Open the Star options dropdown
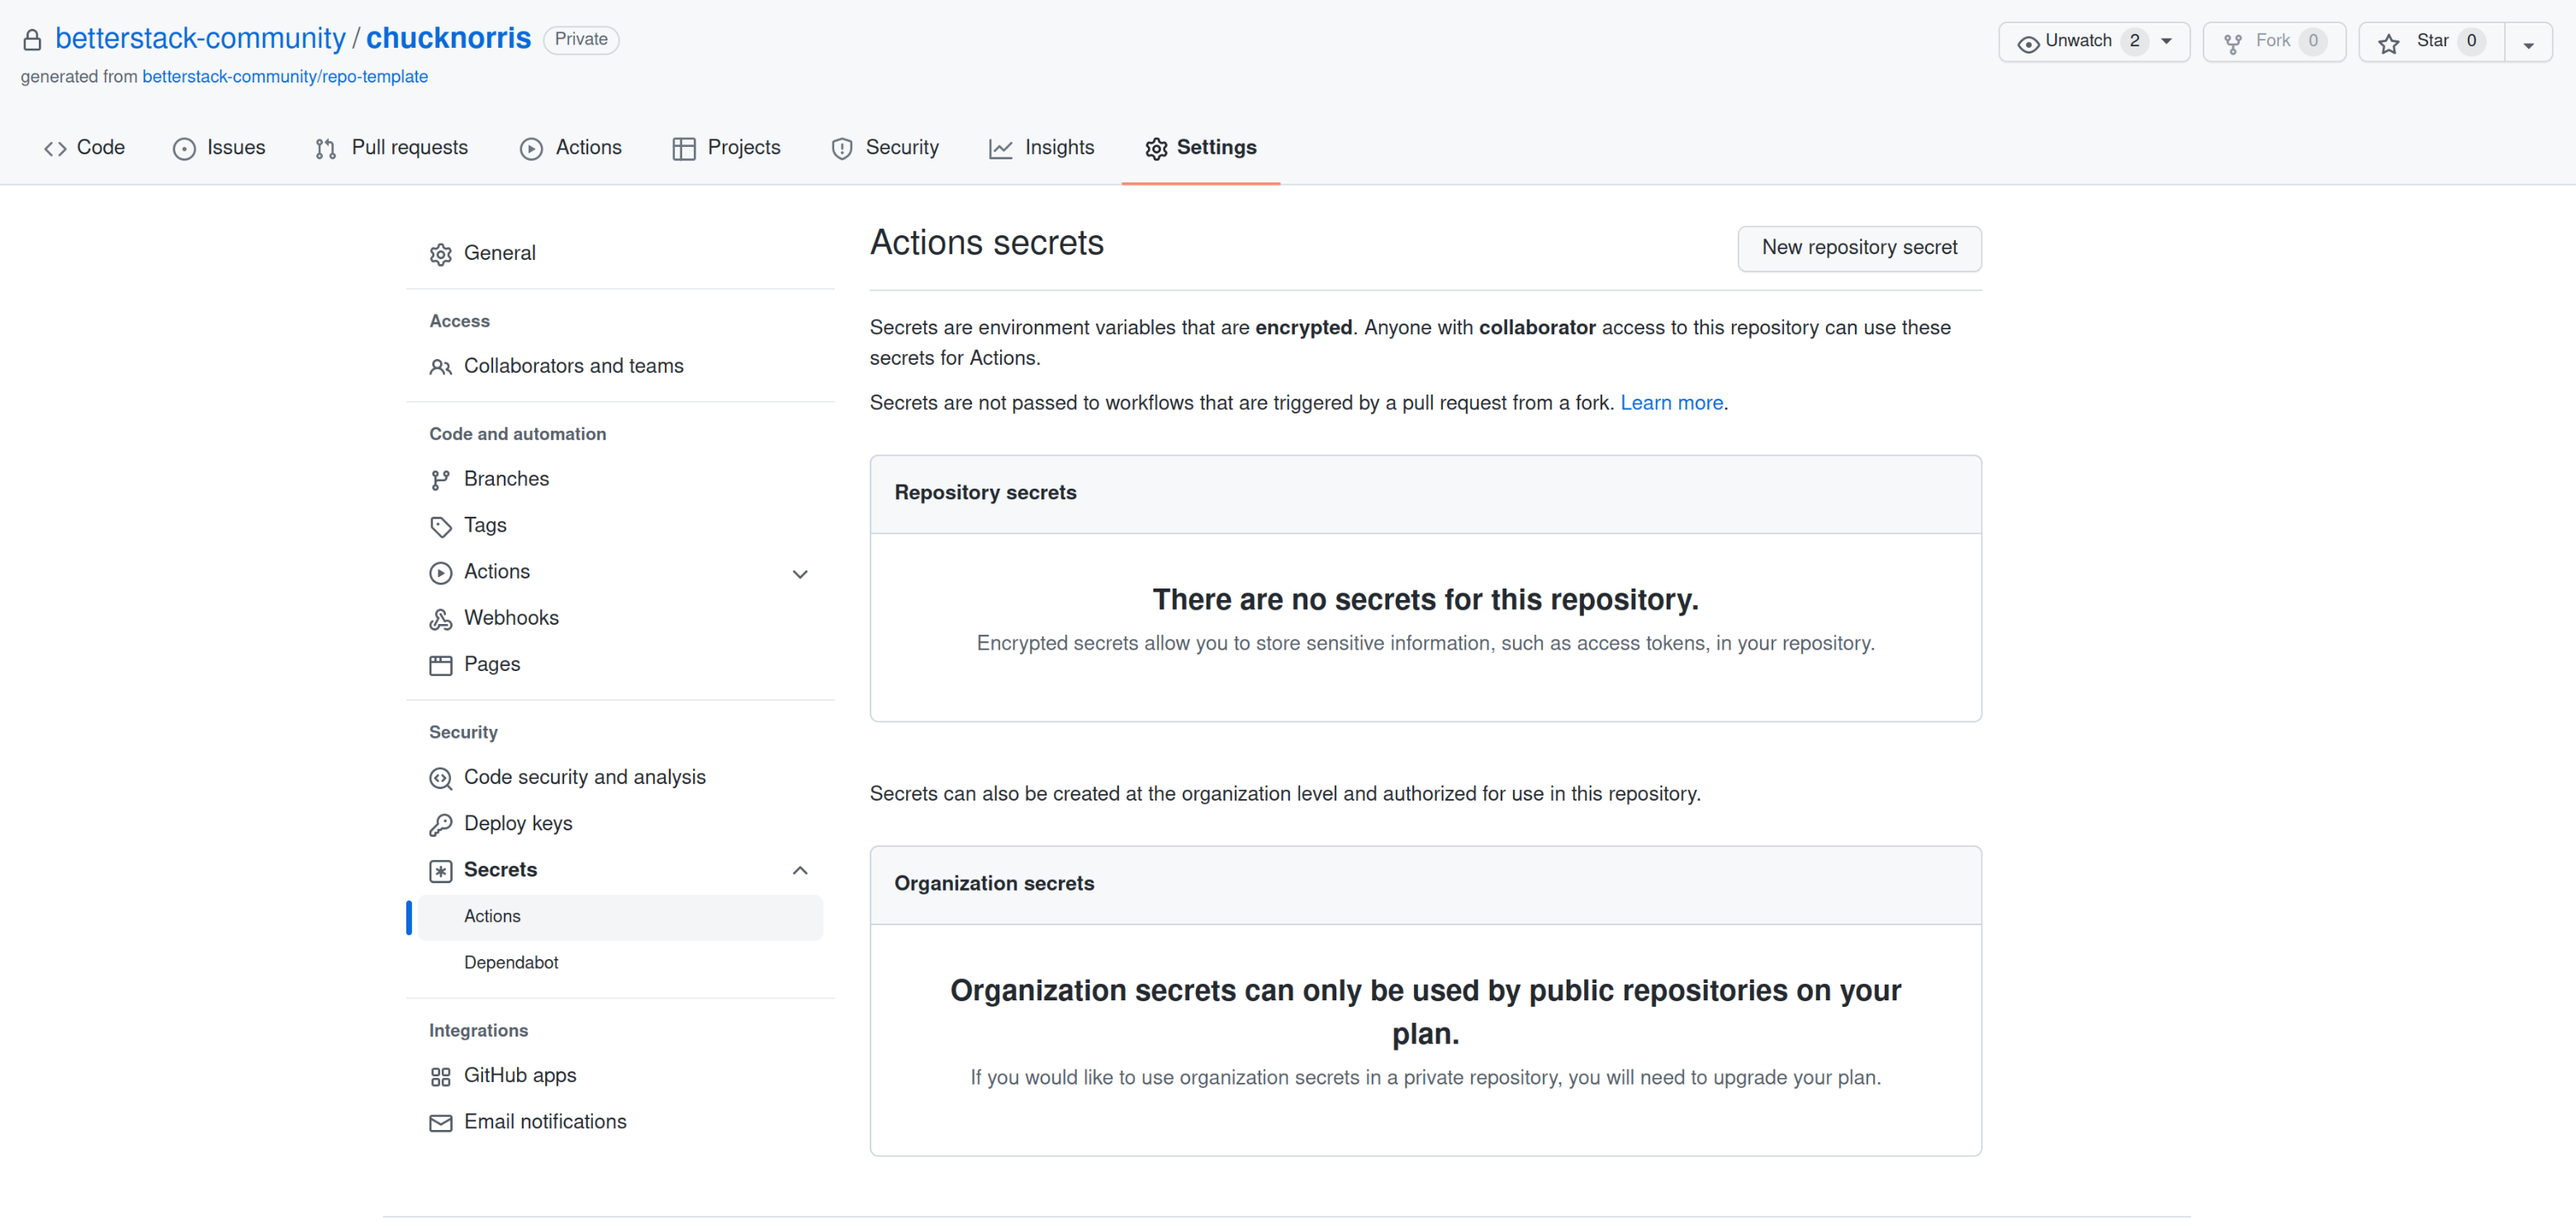 2530,42
